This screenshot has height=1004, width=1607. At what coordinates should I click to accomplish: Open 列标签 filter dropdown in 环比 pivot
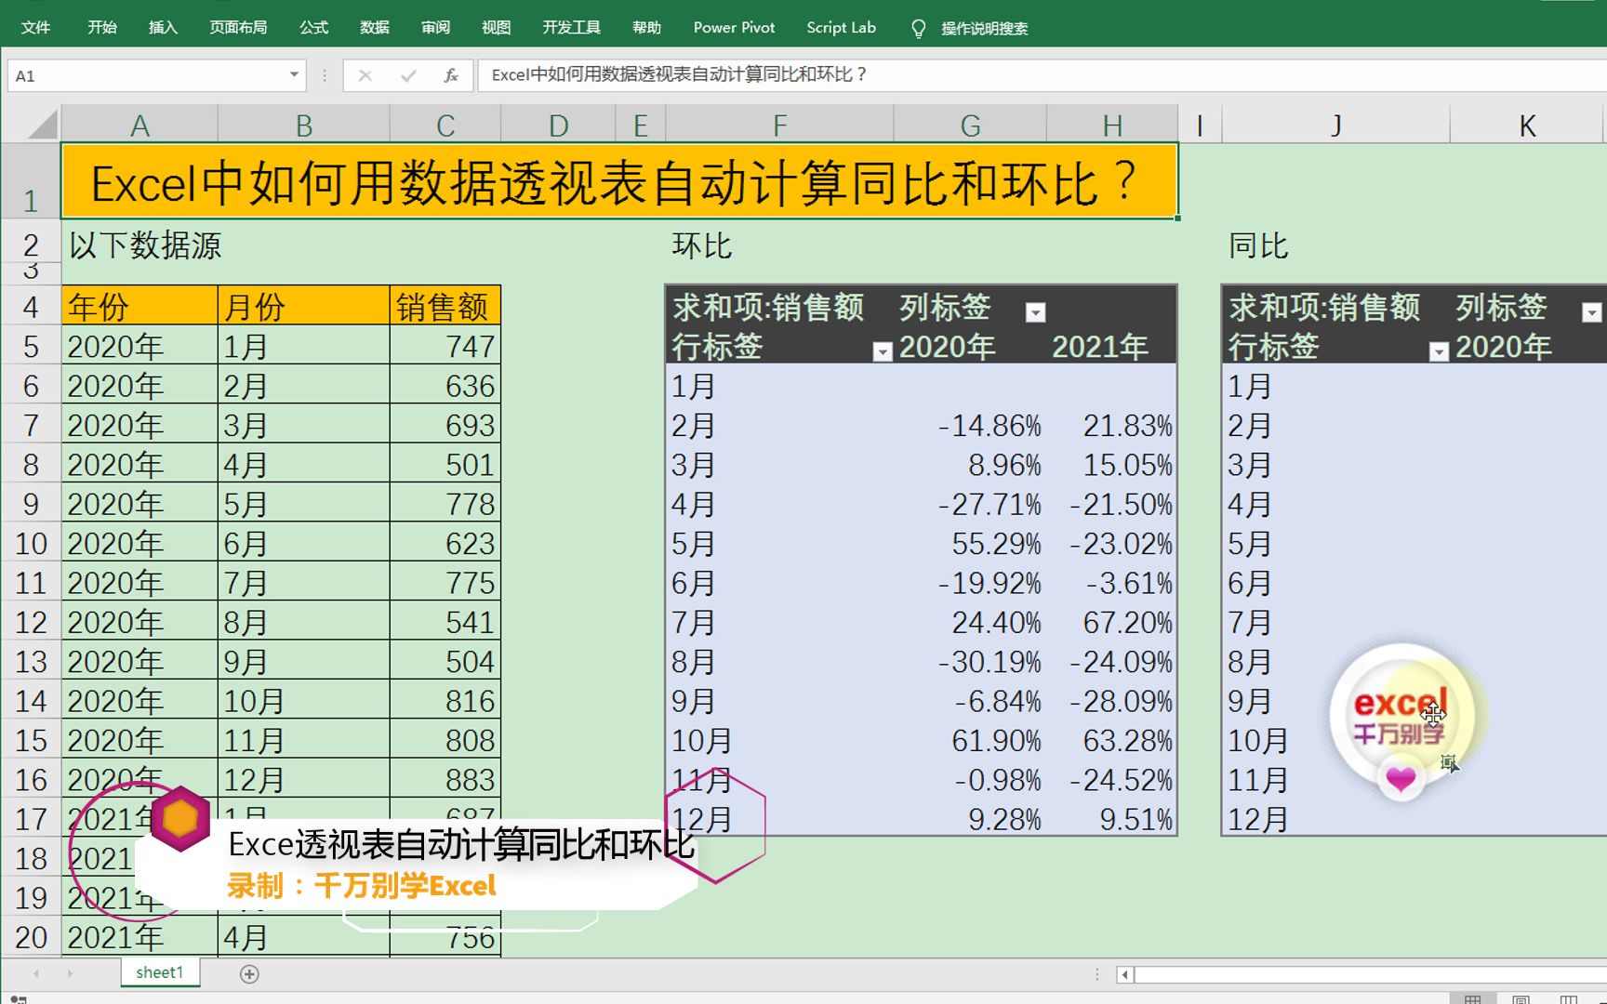click(1035, 312)
